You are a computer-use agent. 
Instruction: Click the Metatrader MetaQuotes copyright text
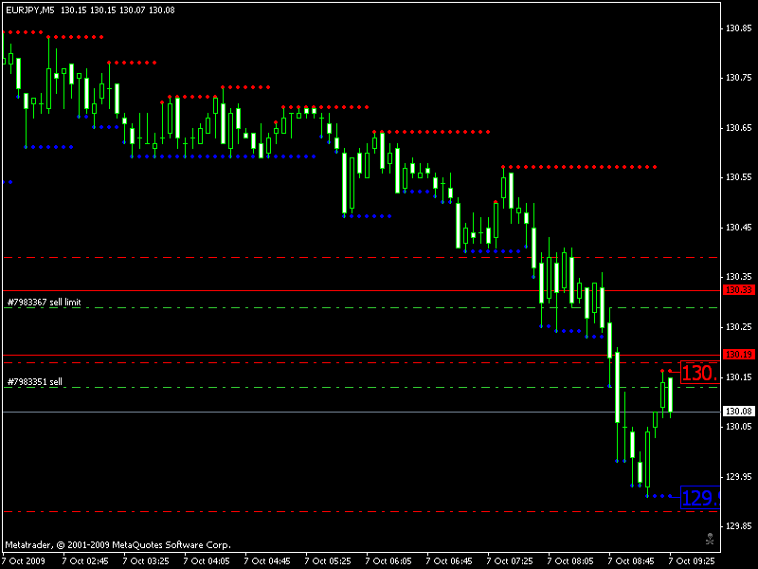tap(117, 545)
